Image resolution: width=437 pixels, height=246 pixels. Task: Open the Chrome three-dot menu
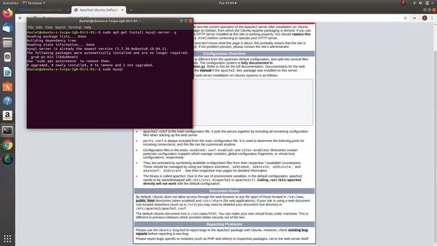coord(432,18)
